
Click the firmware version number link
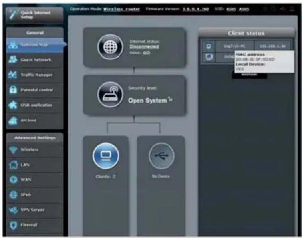tap(195, 9)
